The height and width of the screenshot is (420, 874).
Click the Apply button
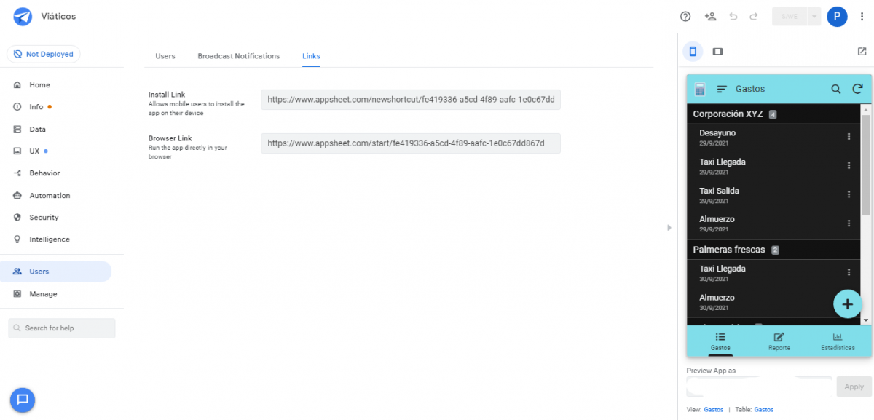[854, 387]
